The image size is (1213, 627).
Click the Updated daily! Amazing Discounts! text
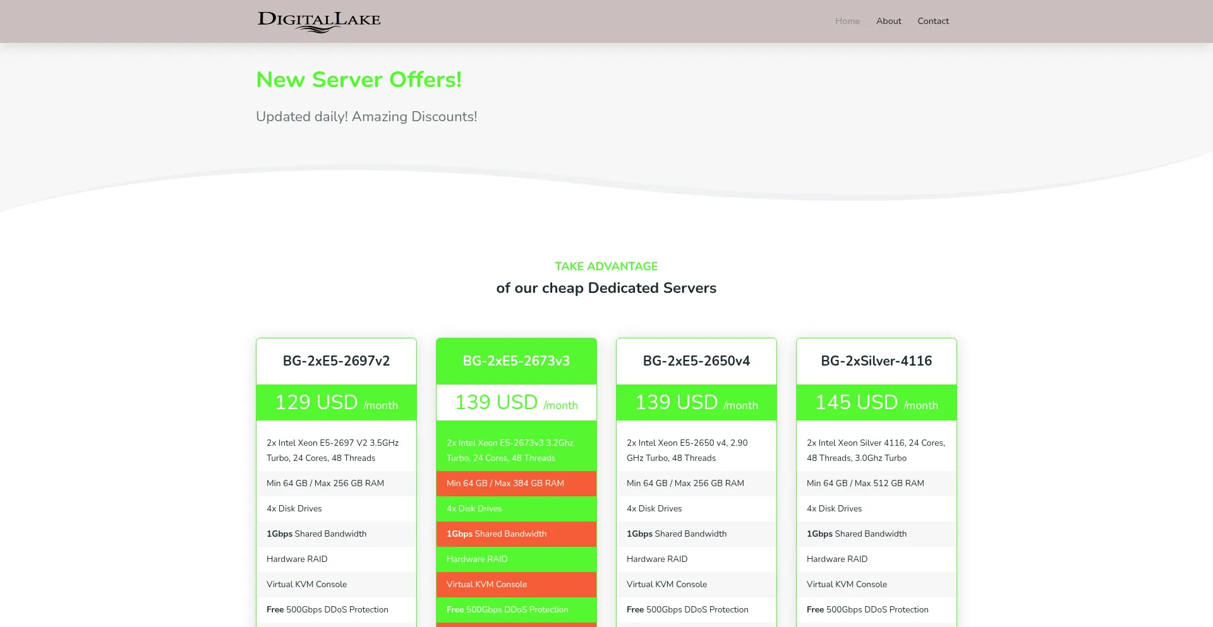pyautogui.click(x=366, y=117)
